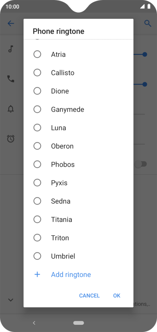Screen dimensions: 157x332
Task: Tap the alarm clock icon
Action: (x=11, y=139)
